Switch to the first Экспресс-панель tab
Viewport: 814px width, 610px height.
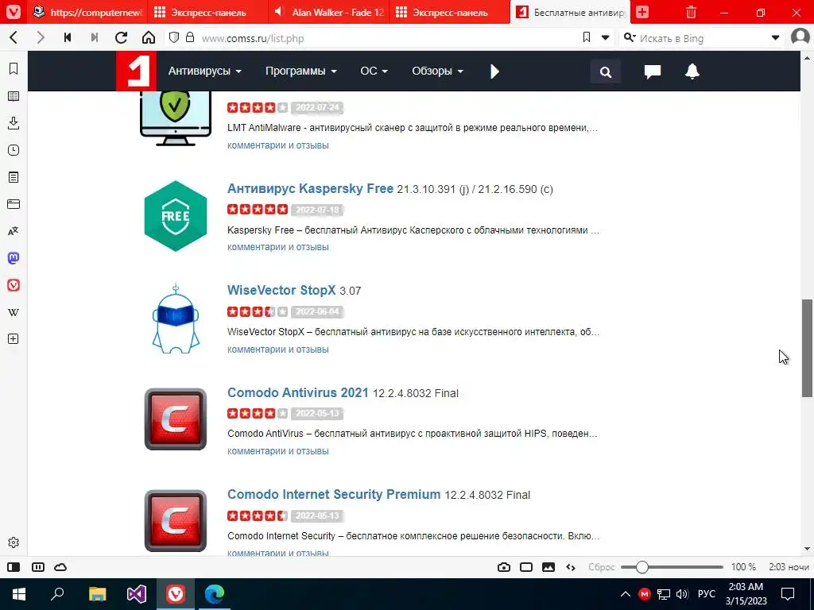pyautogui.click(x=207, y=12)
